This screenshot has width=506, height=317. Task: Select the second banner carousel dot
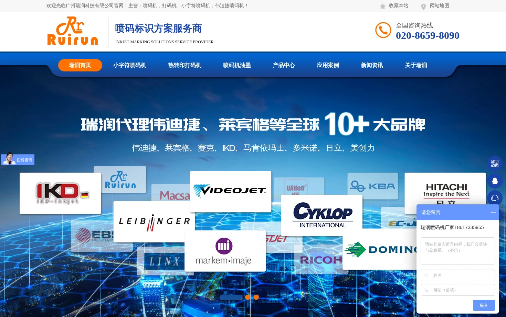pyautogui.click(x=247, y=297)
